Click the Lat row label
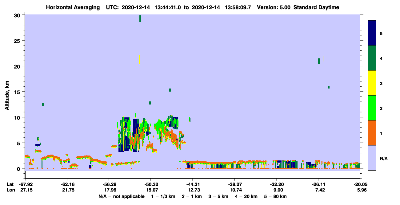Image resolution: width=400 pixels, height=205 pixels. pyautogui.click(x=10, y=184)
